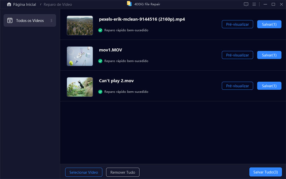Open the mov1.MOV thumbnail
286x179 pixels.
(x=80, y=56)
